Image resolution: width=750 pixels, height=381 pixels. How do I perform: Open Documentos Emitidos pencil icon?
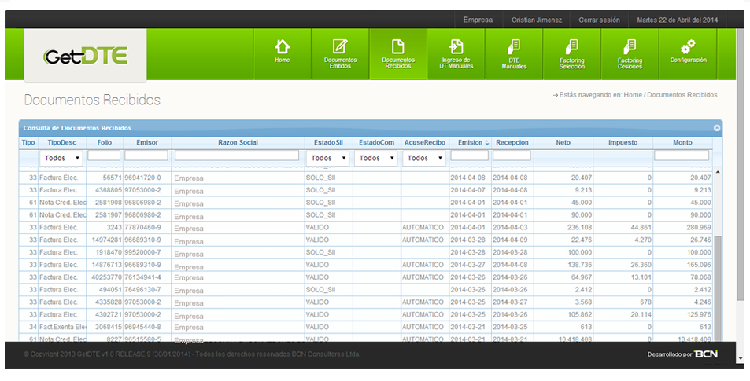(x=340, y=46)
